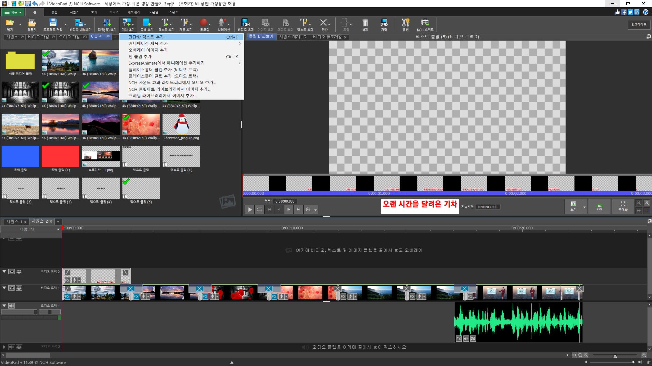
Task: Open the View (보기) dropdown arrow in preview
Action: [584, 207]
